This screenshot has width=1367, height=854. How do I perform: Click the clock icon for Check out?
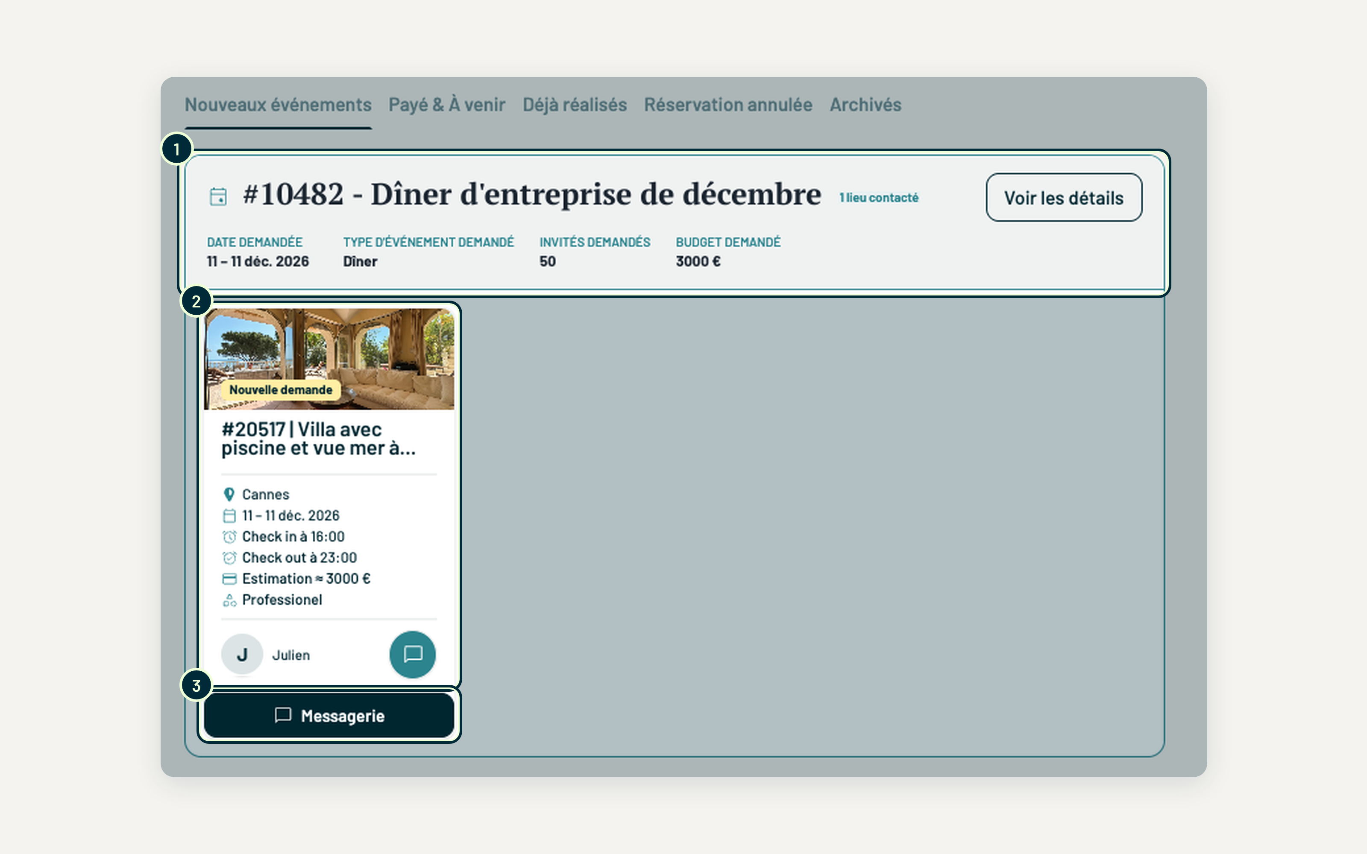click(x=229, y=558)
